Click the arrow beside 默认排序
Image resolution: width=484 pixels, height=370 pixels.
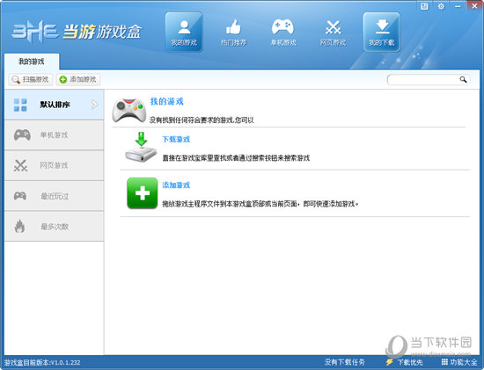click(x=94, y=105)
